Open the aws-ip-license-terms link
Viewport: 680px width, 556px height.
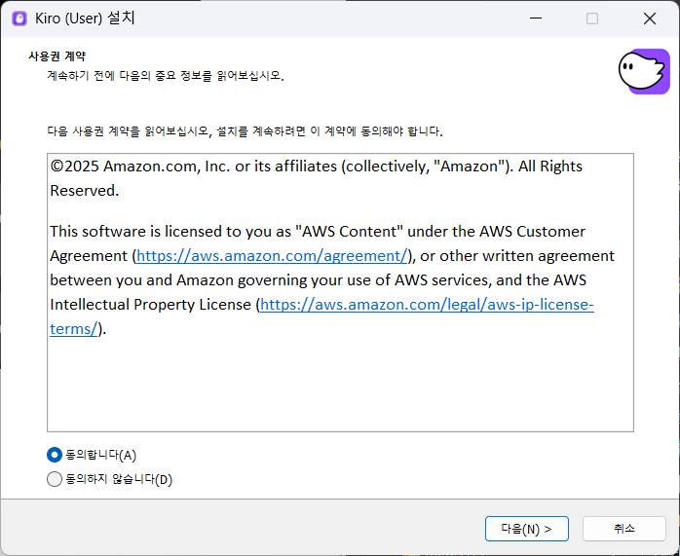click(427, 305)
